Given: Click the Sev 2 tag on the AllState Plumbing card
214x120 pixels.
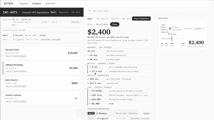Looking at the screenshot, I should pos(16,71).
